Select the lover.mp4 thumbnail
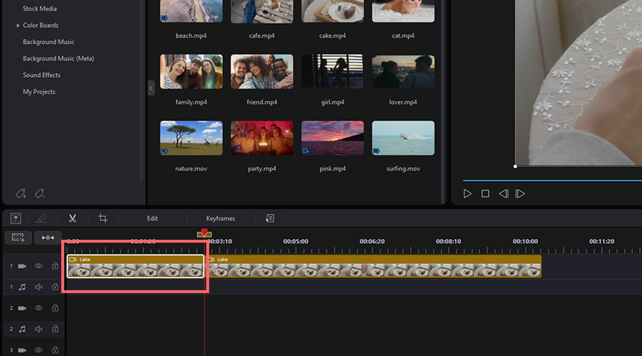Viewport: 642px width, 356px height. (x=403, y=71)
